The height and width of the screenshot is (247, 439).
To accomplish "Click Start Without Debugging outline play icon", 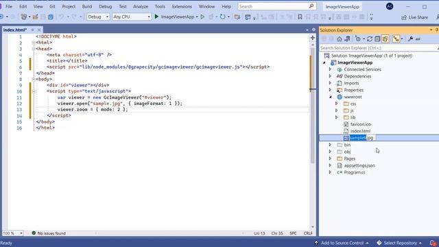I will 202,16.
